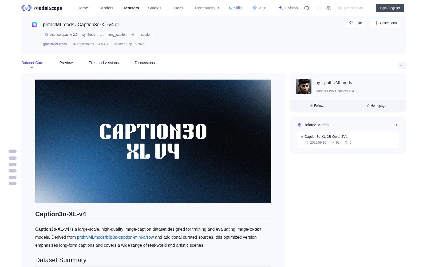Select the Dataset Card tab
Screen dimensions: 427x267
pos(32,63)
